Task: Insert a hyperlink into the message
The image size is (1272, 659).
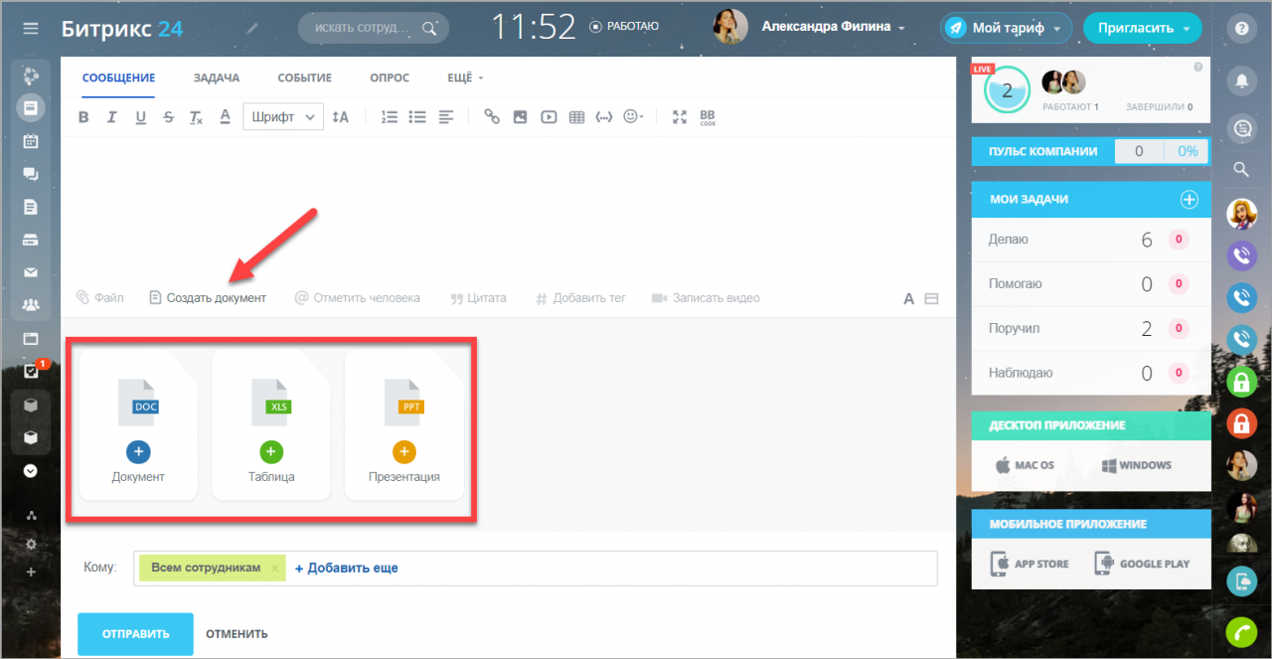Action: (x=492, y=117)
